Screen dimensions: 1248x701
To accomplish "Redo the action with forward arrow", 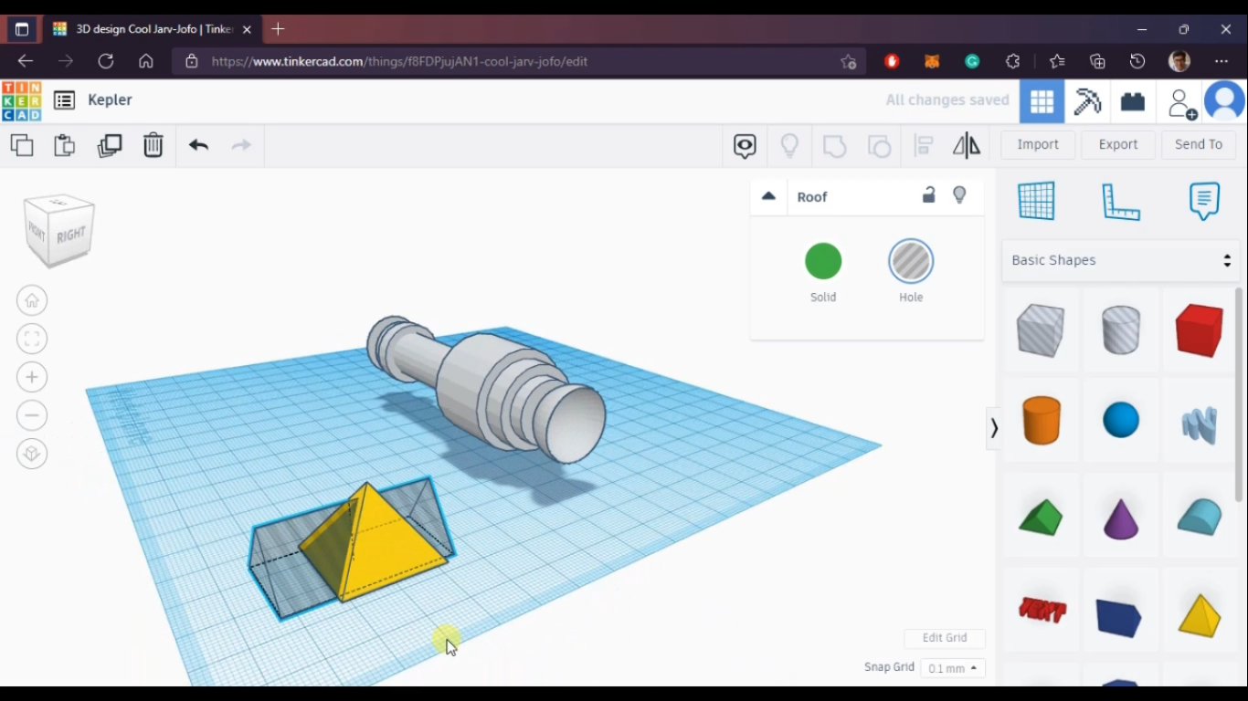I will [x=241, y=145].
